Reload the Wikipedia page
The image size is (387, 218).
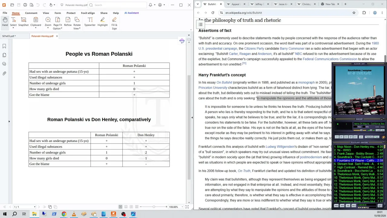point(213,13)
